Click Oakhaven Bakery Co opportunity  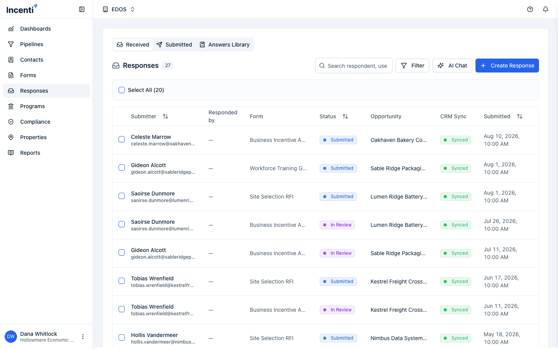(399, 140)
